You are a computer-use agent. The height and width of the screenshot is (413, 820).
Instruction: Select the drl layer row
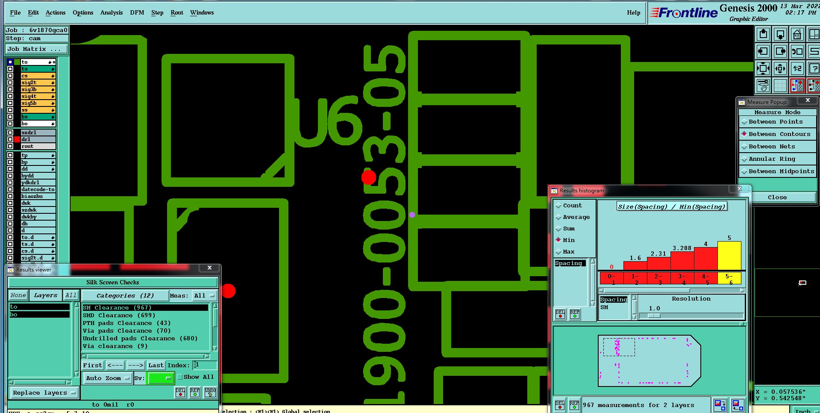pos(38,139)
